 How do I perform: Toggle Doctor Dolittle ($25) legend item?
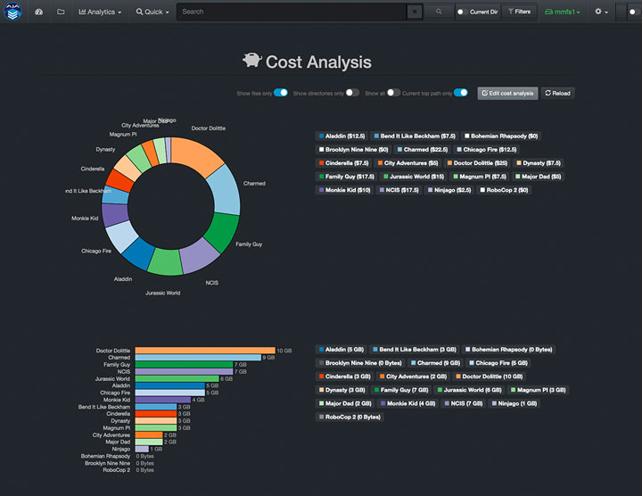tap(477, 163)
